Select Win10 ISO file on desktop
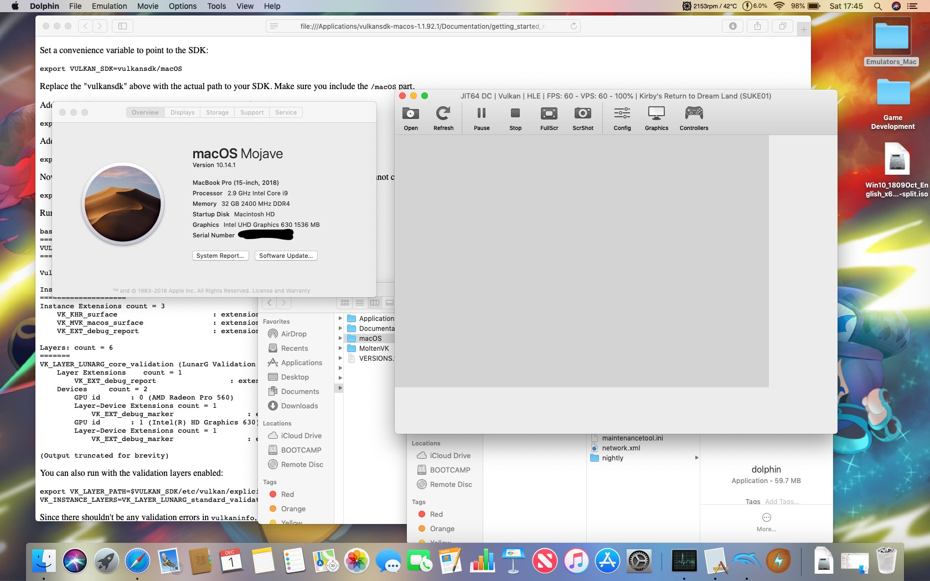Screen dimensions: 930x581 click(897, 170)
